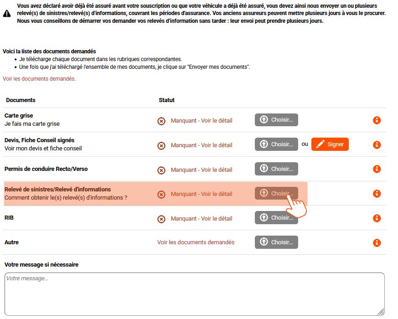The height and width of the screenshot is (319, 398).
Task: Click 'Voir les documents demandés' in Autre row
Action: 196,242
